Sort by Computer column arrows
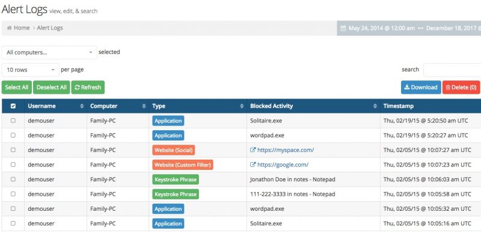This screenshot has height=233, width=481. pyautogui.click(x=144, y=106)
